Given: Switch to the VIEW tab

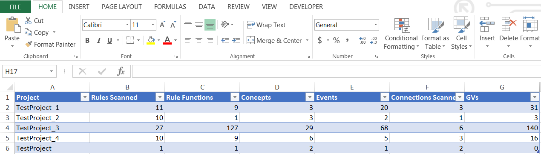Looking at the screenshot, I should [x=269, y=7].
